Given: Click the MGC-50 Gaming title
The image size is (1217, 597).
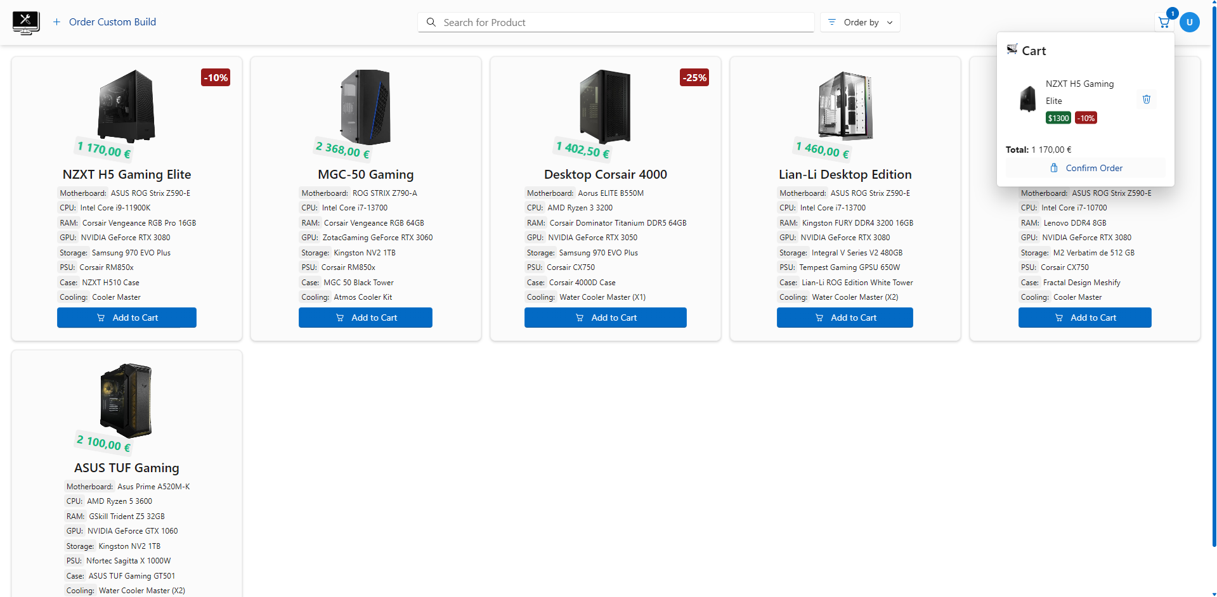Looking at the screenshot, I should tap(366, 174).
